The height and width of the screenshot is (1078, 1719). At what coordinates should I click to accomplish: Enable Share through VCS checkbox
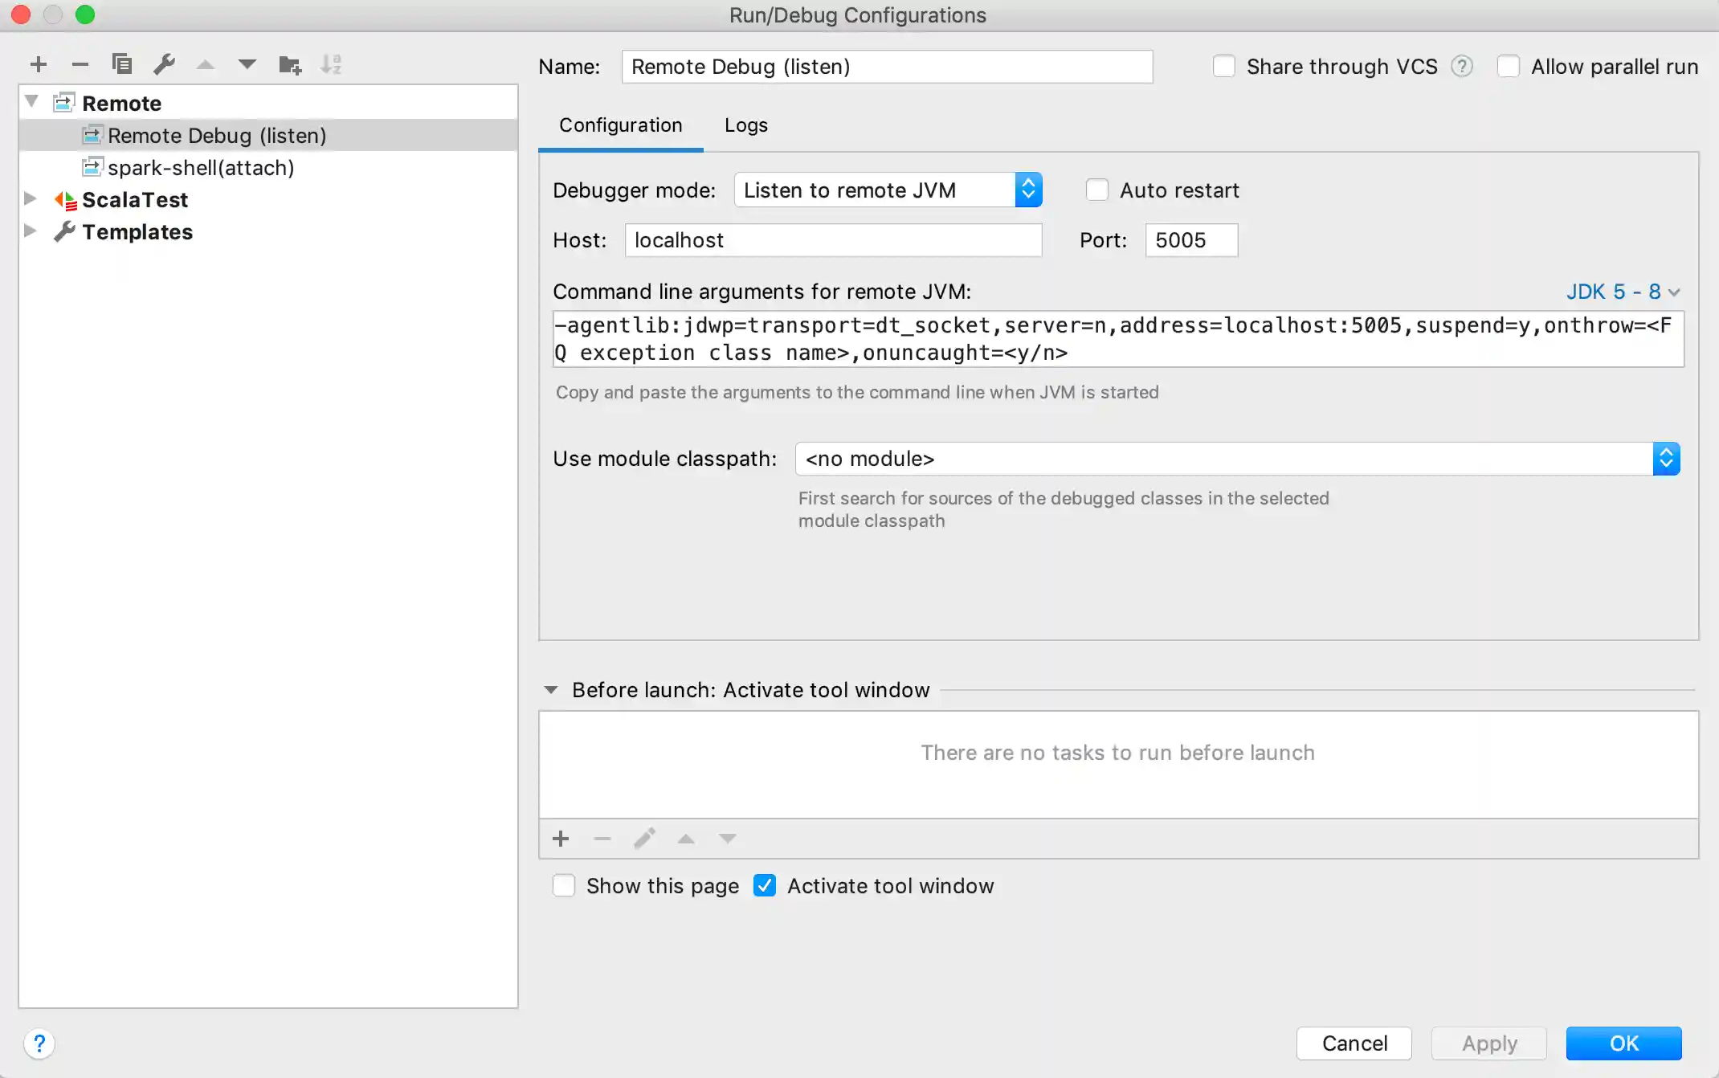[1224, 67]
